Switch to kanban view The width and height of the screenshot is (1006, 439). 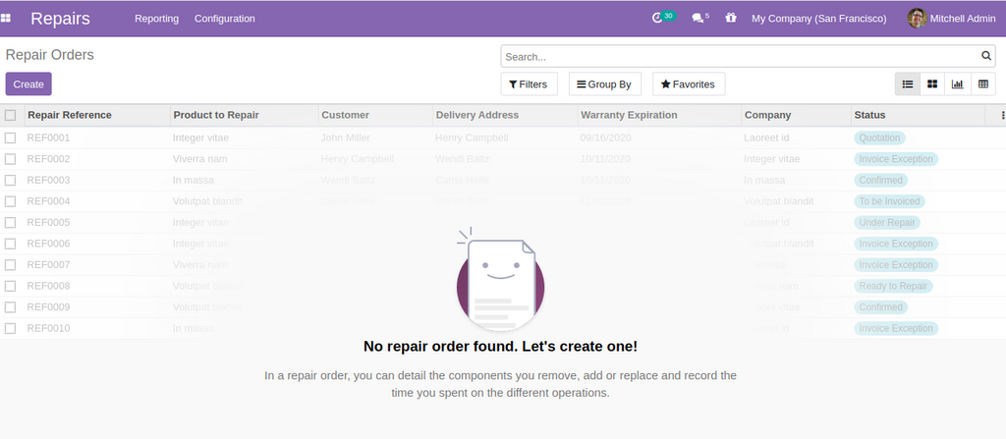point(932,84)
